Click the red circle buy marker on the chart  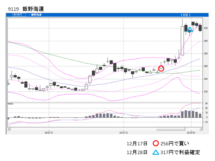point(161,68)
